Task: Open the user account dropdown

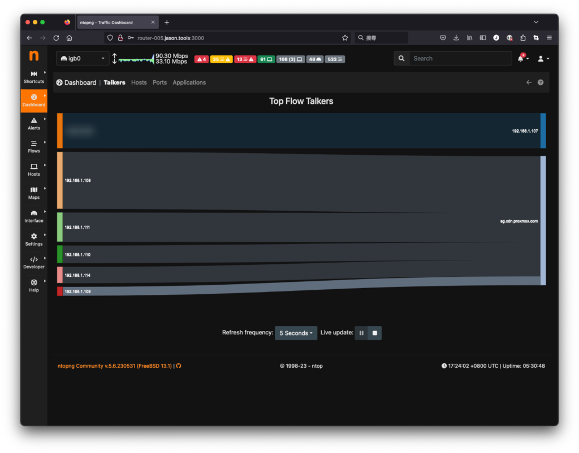Action: pos(543,58)
